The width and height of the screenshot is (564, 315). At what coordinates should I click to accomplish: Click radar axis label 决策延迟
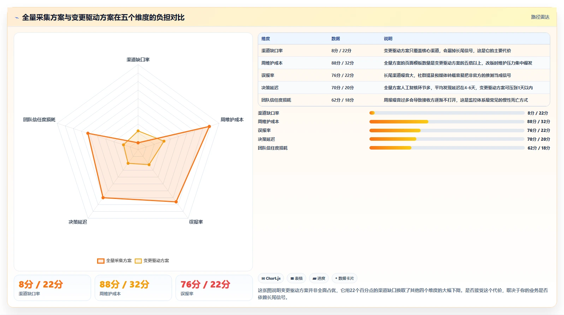pyautogui.click(x=78, y=222)
